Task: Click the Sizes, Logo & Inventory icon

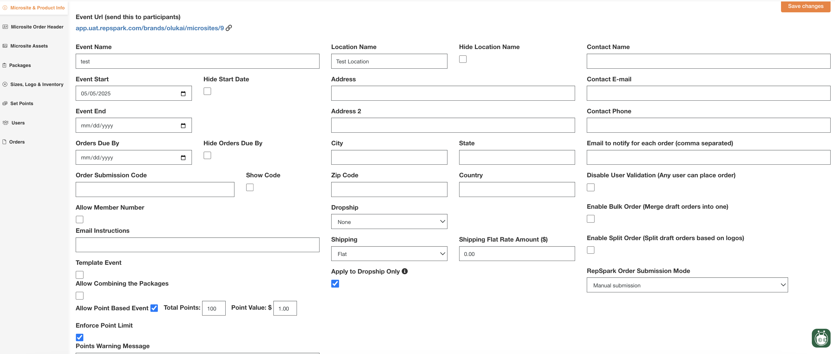Action: (5, 84)
